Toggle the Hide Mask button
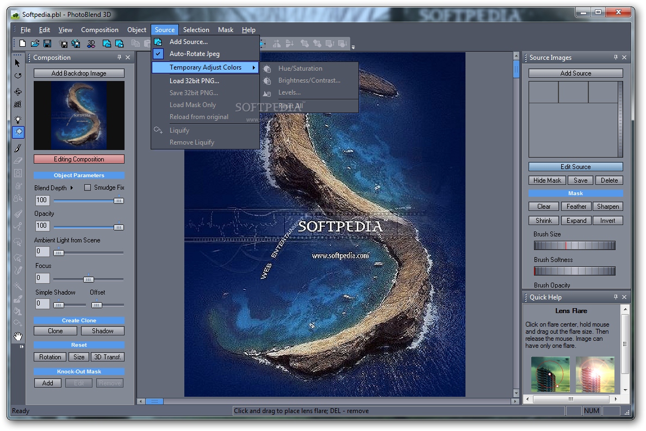This screenshot has width=646, height=431. pyautogui.click(x=547, y=180)
